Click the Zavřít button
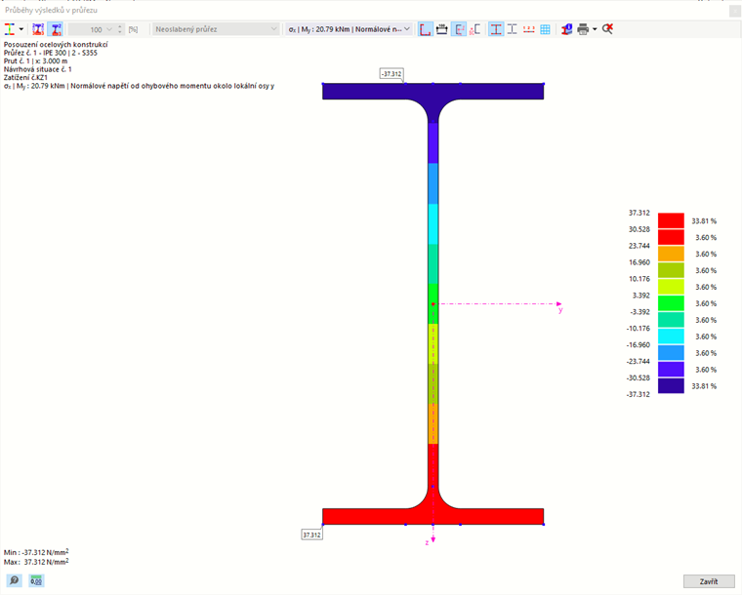The width and height of the screenshot is (742, 595). [x=709, y=581]
